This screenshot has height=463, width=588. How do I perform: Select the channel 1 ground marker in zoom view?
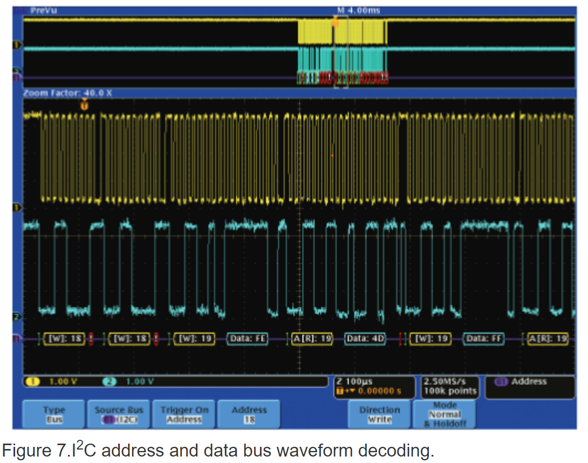click(16, 207)
